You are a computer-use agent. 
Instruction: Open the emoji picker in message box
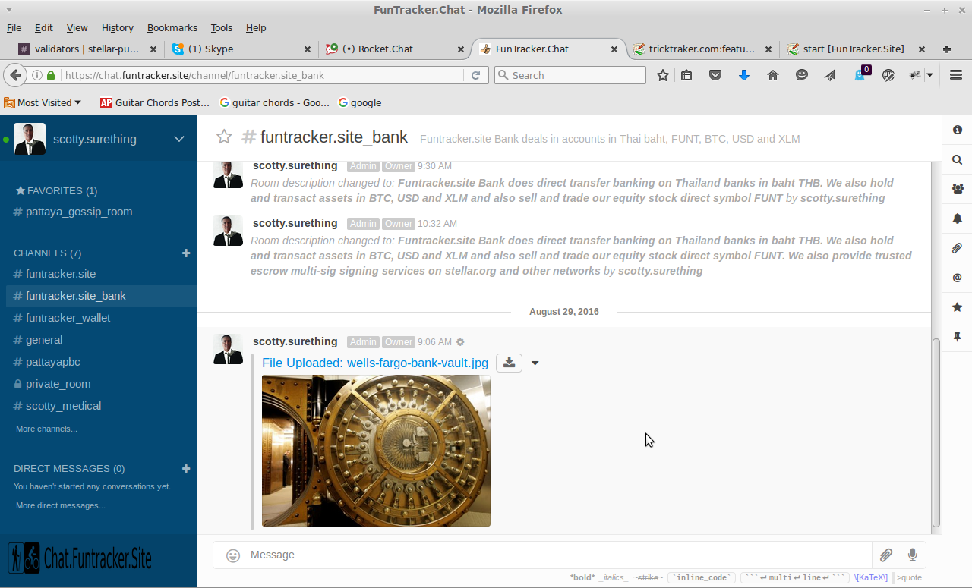(x=233, y=555)
